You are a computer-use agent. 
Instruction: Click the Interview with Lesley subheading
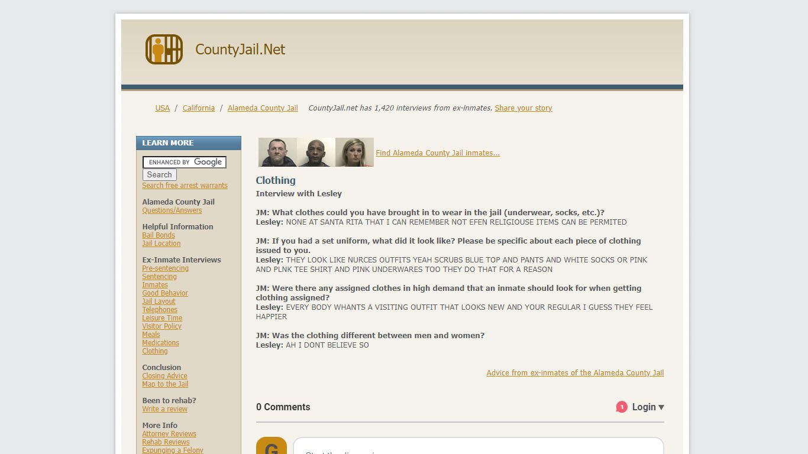tap(299, 194)
